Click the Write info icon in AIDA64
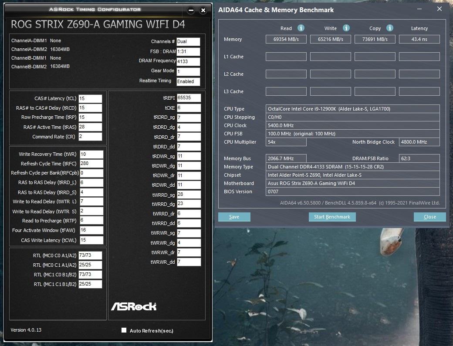Screen dimensions: 453x346 tap(346, 28)
